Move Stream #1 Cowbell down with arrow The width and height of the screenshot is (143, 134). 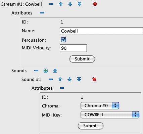(x=70, y=4)
